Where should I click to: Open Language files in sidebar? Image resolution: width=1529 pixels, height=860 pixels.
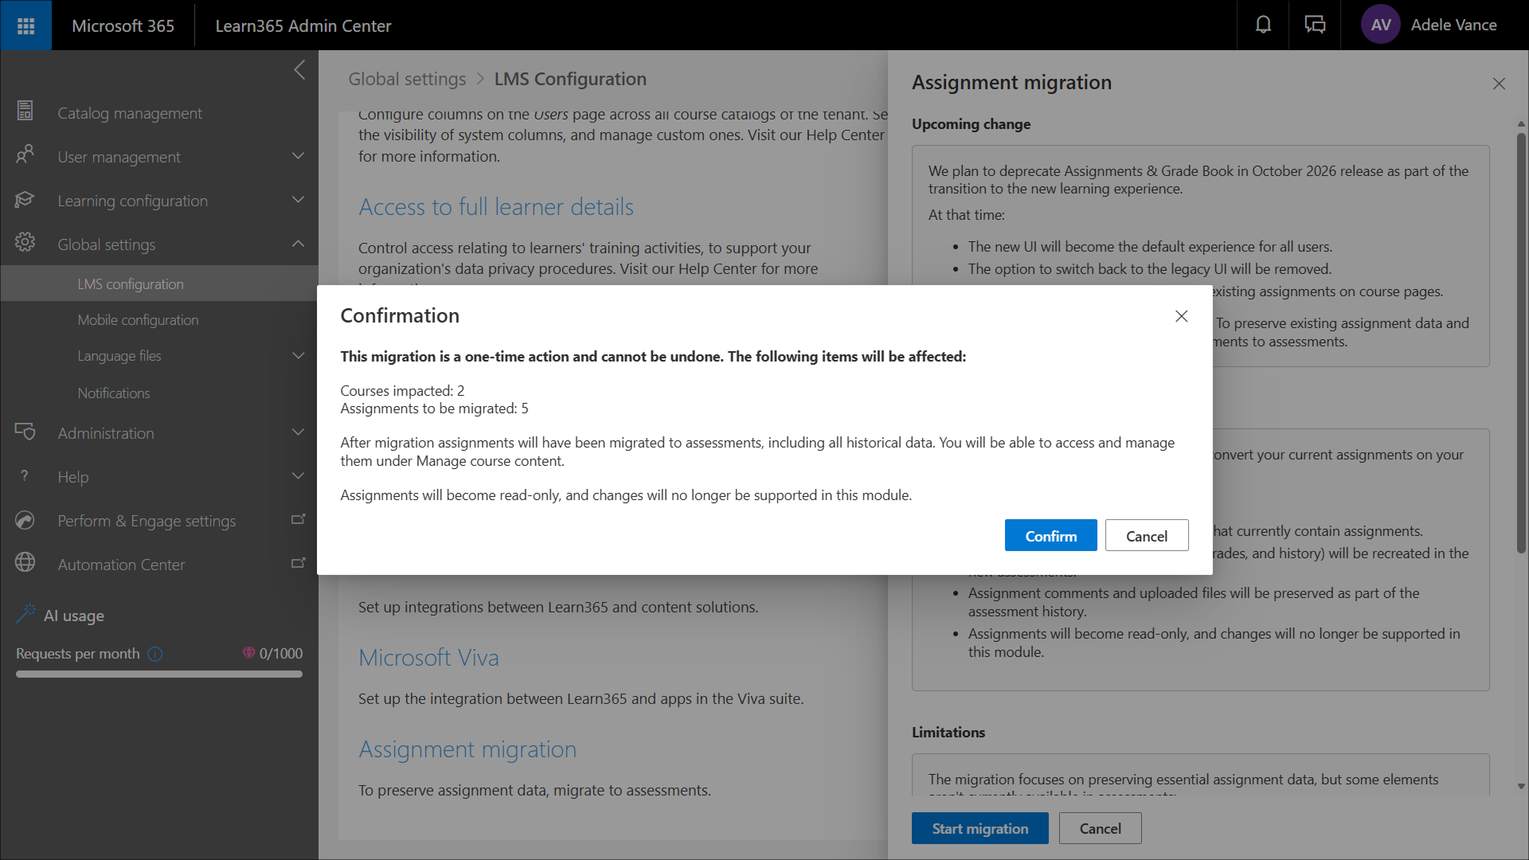(119, 355)
